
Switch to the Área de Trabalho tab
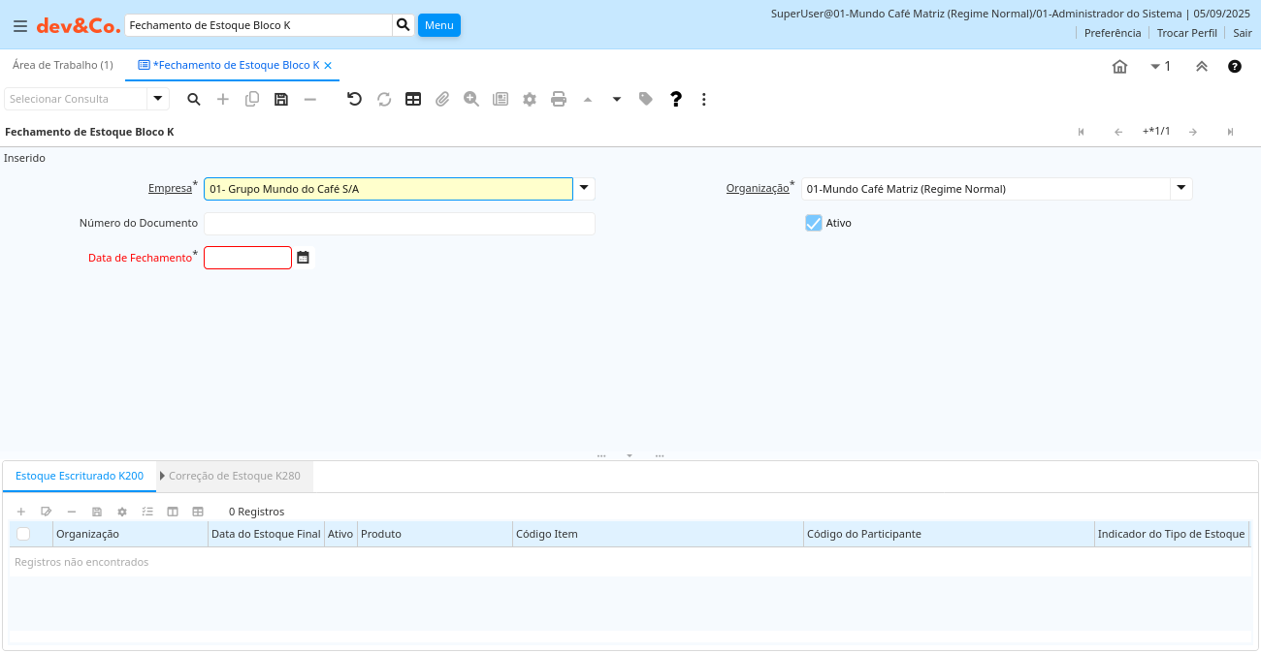(x=63, y=65)
